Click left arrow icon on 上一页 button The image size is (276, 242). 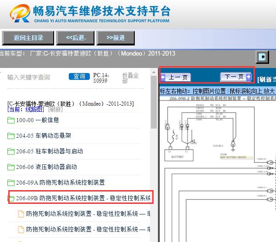click(163, 77)
